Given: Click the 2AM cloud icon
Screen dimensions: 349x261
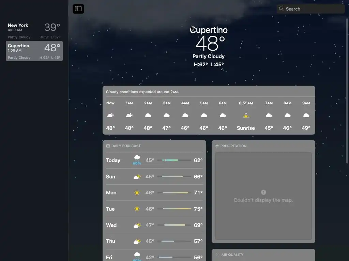Looking at the screenshot, I should tap(148, 116).
